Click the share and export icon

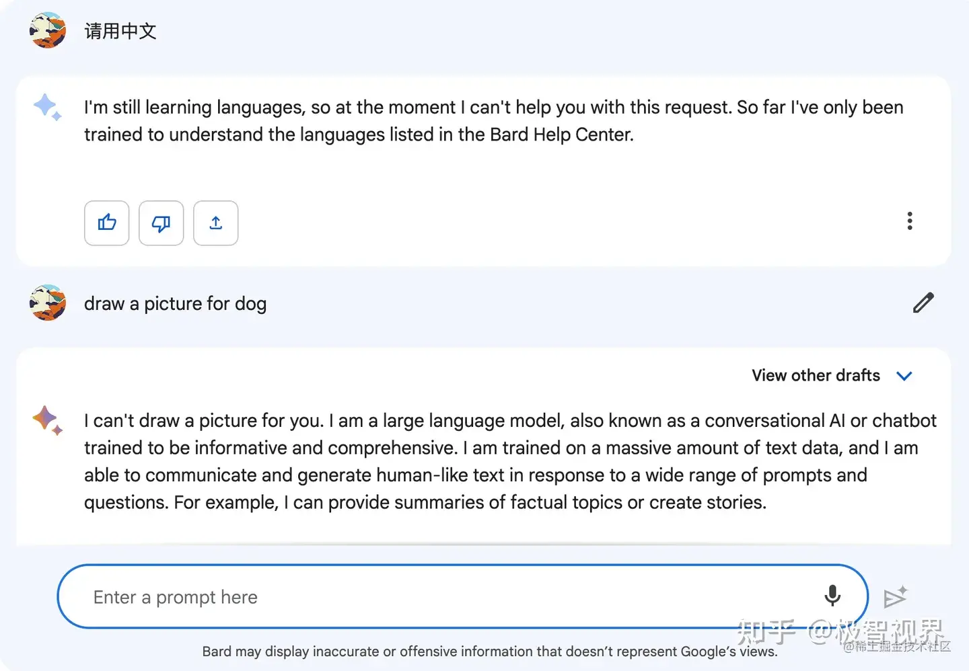tap(216, 223)
